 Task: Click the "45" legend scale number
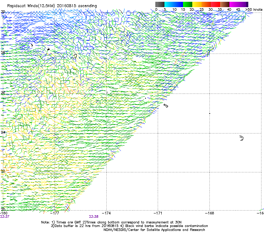tap(238, 10)
